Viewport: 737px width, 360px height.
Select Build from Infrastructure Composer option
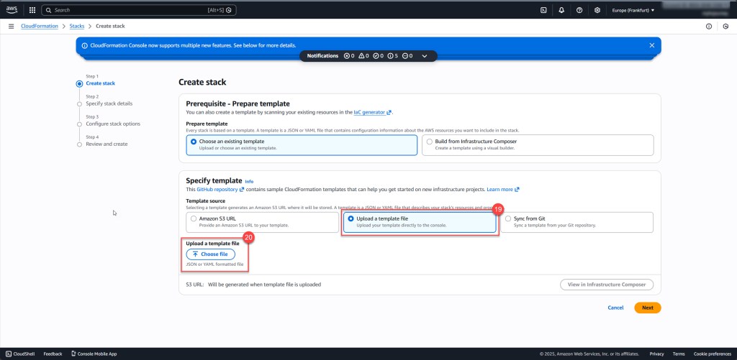[x=430, y=142]
